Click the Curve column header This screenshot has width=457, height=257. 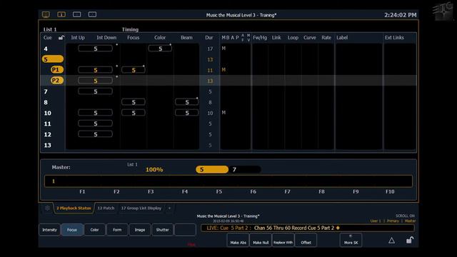[x=309, y=38]
